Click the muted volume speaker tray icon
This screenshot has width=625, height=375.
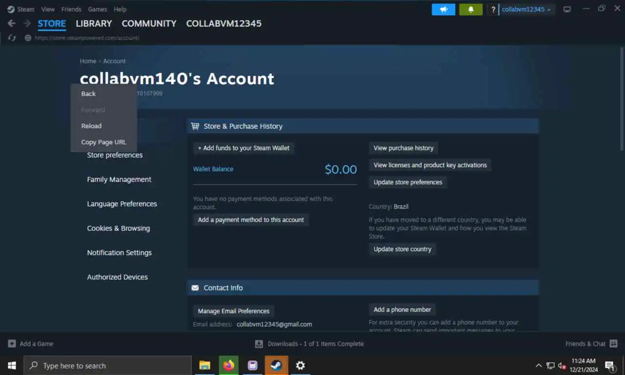pyautogui.click(x=562, y=365)
